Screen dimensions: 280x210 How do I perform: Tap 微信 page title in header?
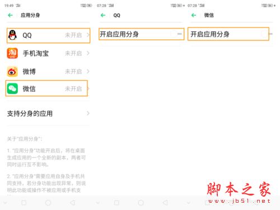coord(209,15)
